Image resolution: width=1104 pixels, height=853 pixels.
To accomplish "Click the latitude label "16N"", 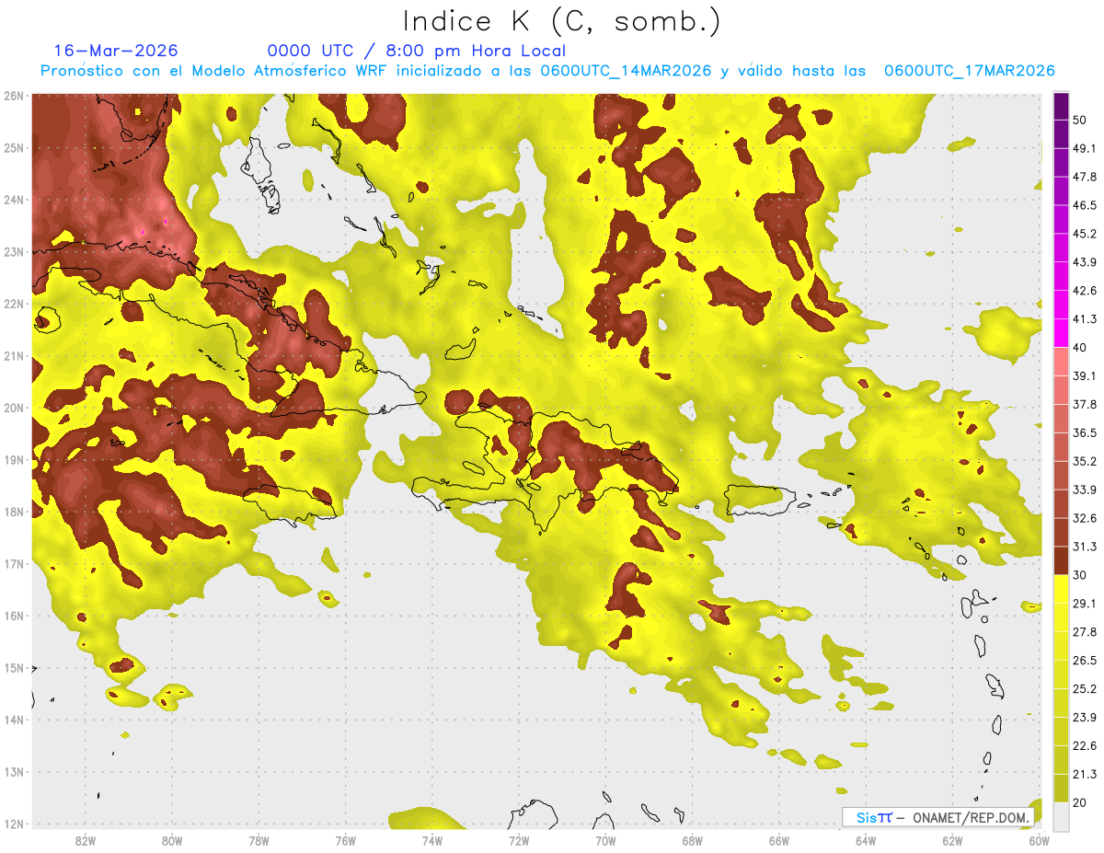I will click(x=14, y=616).
